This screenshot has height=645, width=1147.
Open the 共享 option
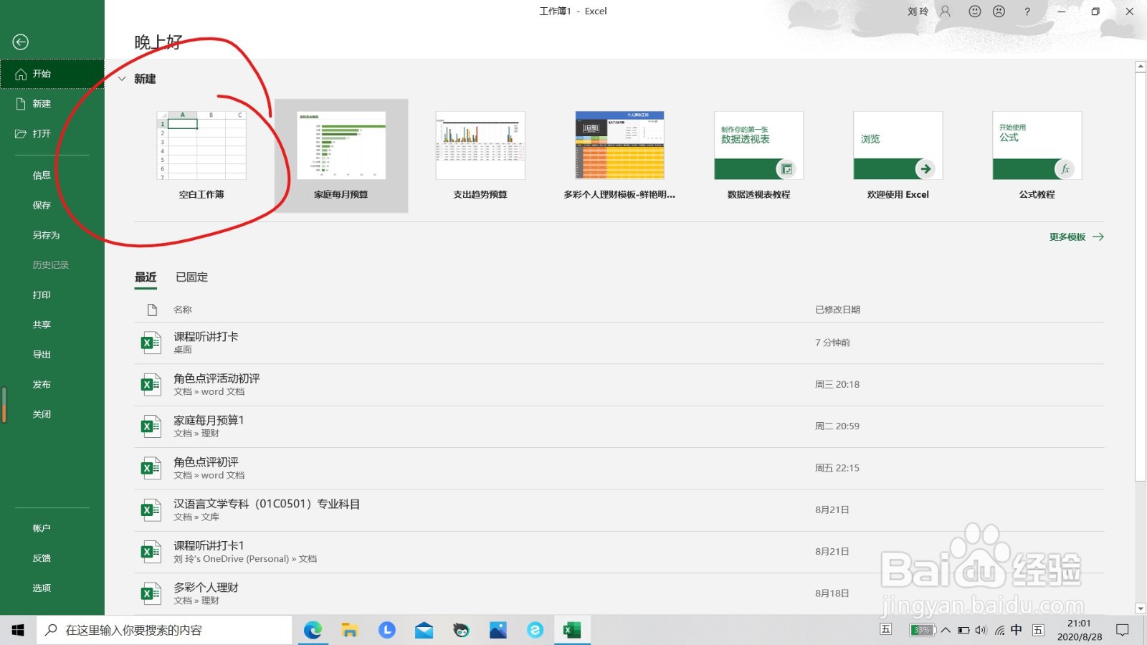click(x=52, y=325)
